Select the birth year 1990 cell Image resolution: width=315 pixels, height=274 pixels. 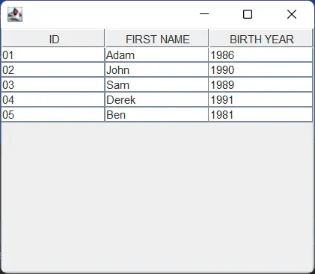[x=260, y=70]
